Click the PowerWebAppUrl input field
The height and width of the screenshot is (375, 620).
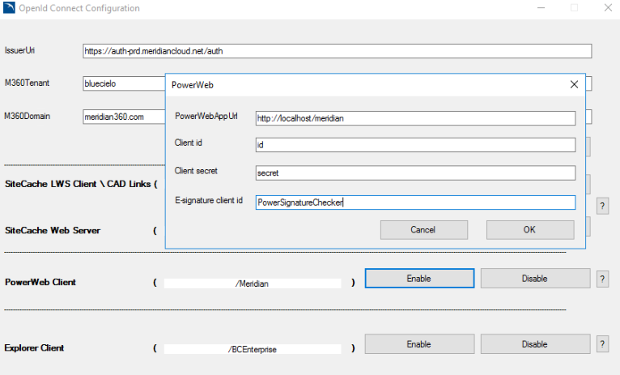(x=415, y=118)
